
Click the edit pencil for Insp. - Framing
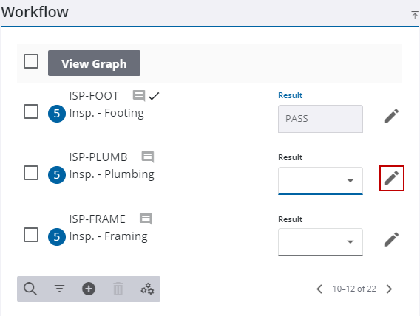point(391,239)
